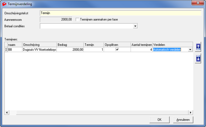
Task: Click the row selector at left of row 288
Action: 6,50
